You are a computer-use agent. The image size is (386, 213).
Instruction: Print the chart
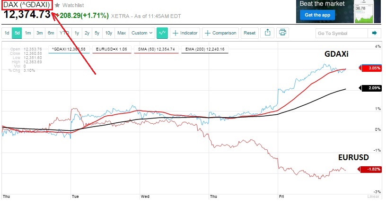point(282,33)
